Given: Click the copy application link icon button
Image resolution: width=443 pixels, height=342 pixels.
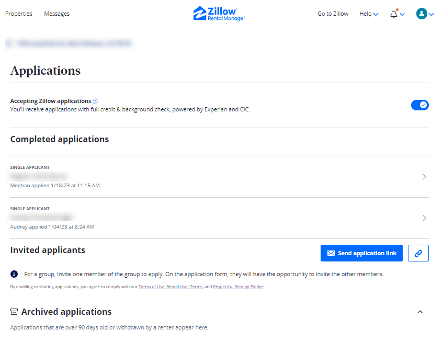Looking at the screenshot, I should pos(418,253).
